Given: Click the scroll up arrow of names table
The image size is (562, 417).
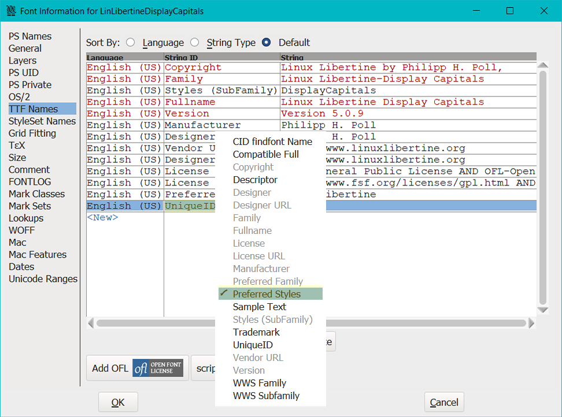Looking at the screenshot, I should tap(543, 65).
